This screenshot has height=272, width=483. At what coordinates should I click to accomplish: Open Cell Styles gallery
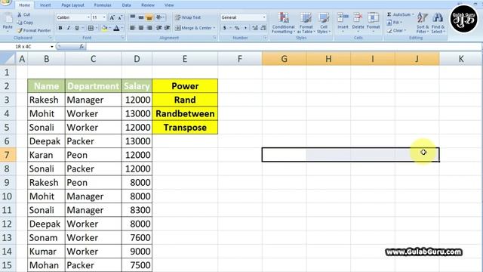coord(324,23)
